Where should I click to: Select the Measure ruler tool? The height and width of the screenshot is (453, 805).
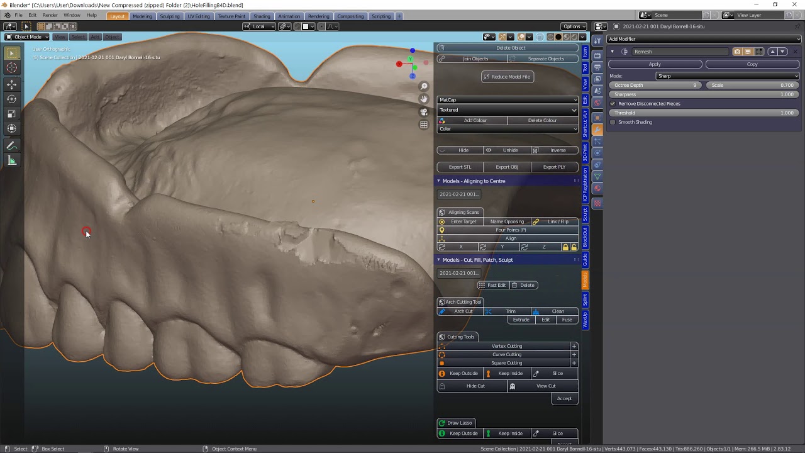click(x=11, y=160)
